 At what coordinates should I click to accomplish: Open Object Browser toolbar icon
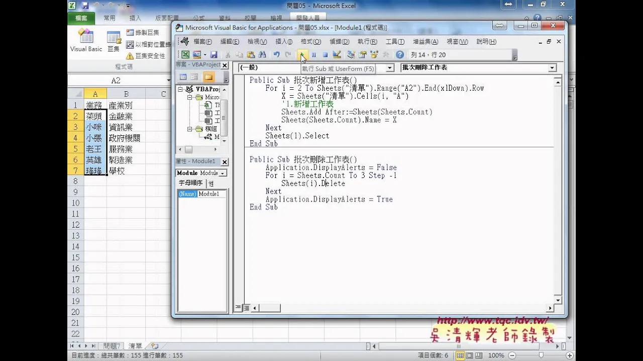(374, 55)
